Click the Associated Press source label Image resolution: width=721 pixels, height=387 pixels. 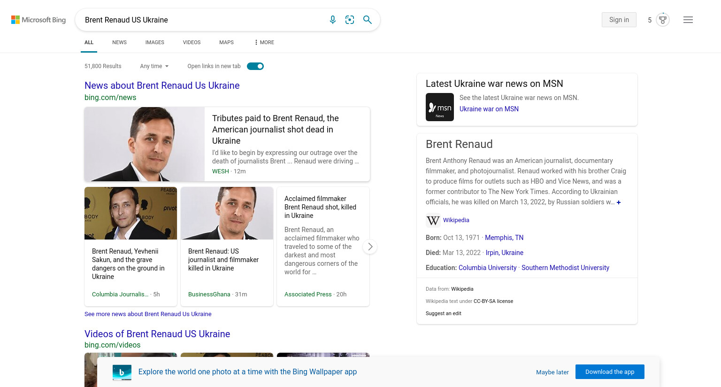308,294
